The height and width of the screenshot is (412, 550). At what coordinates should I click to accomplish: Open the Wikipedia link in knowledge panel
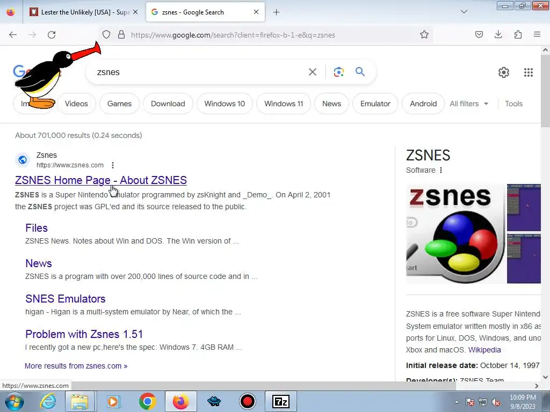click(484, 350)
